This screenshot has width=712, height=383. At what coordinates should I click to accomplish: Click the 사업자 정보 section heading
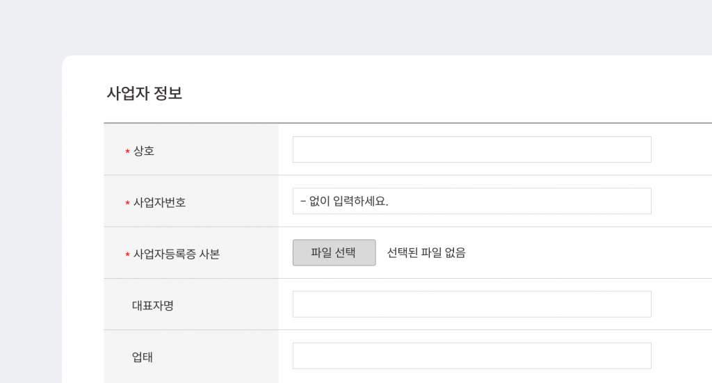point(145,93)
